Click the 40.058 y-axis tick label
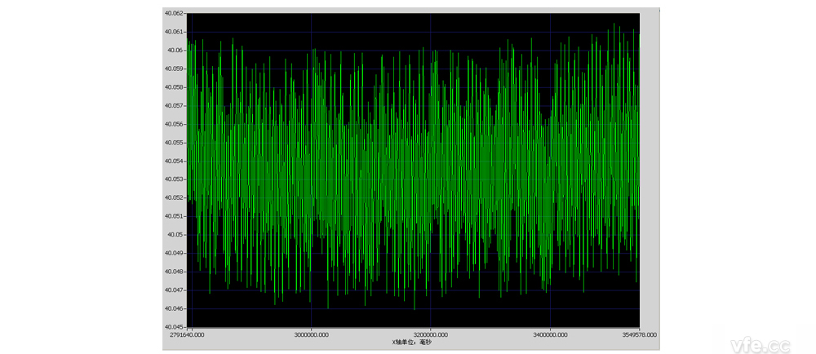This screenshot has height=354, width=816. click(x=175, y=87)
